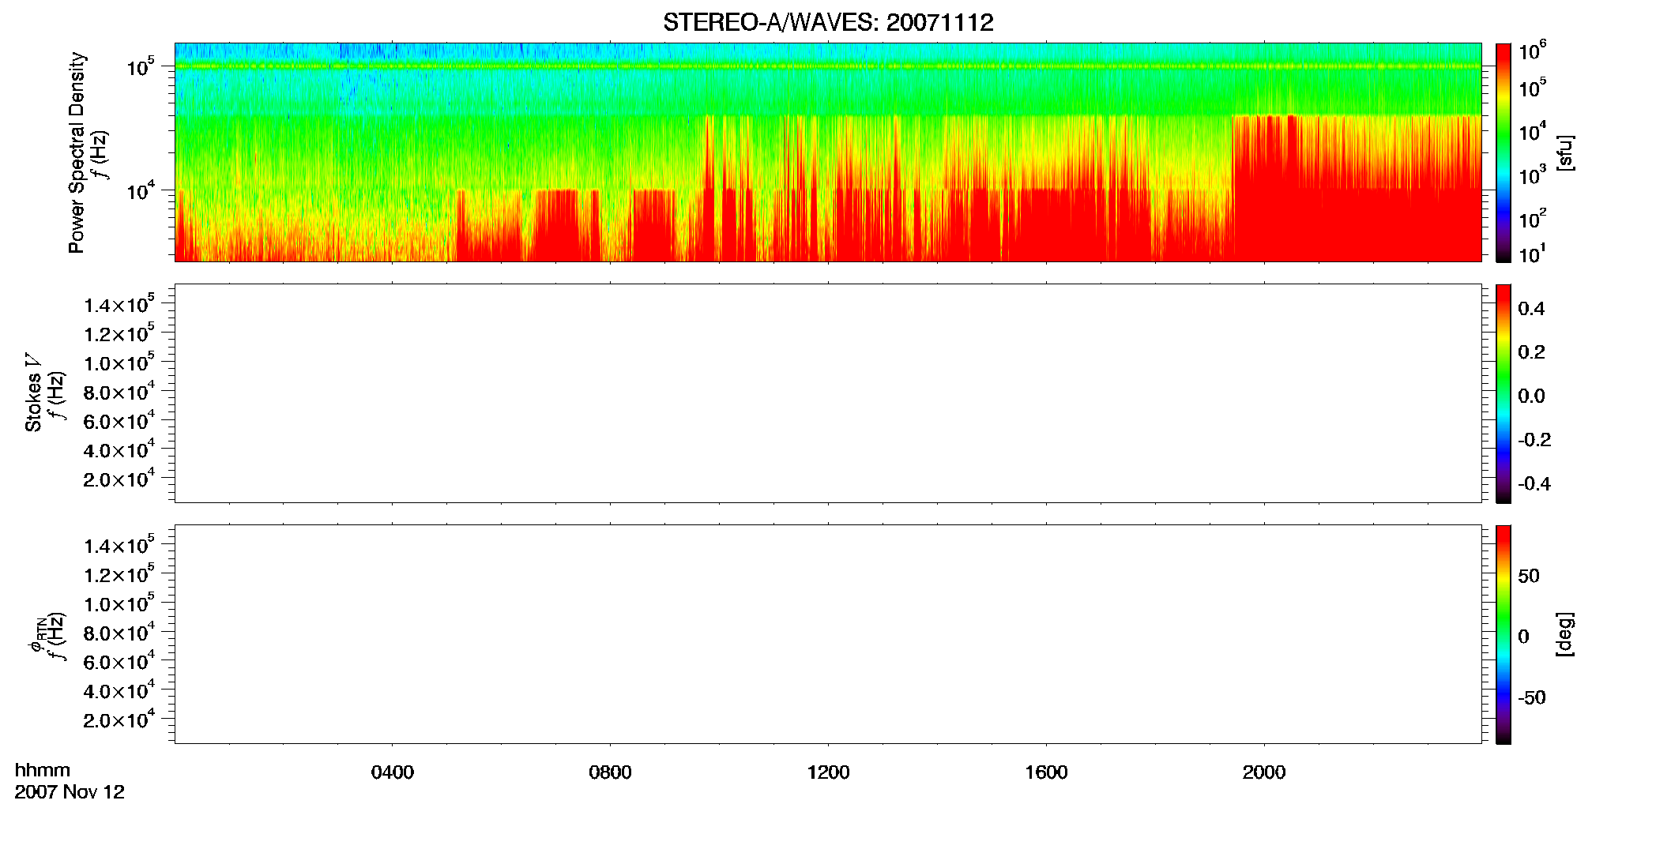Click the 0400 time tick label
Image resolution: width=1656 pixels, height=853 pixels.
pos(393,772)
